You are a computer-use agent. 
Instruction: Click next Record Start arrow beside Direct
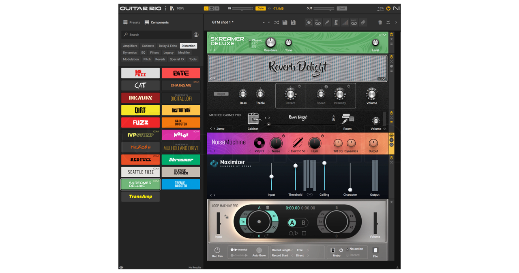pos(308,256)
